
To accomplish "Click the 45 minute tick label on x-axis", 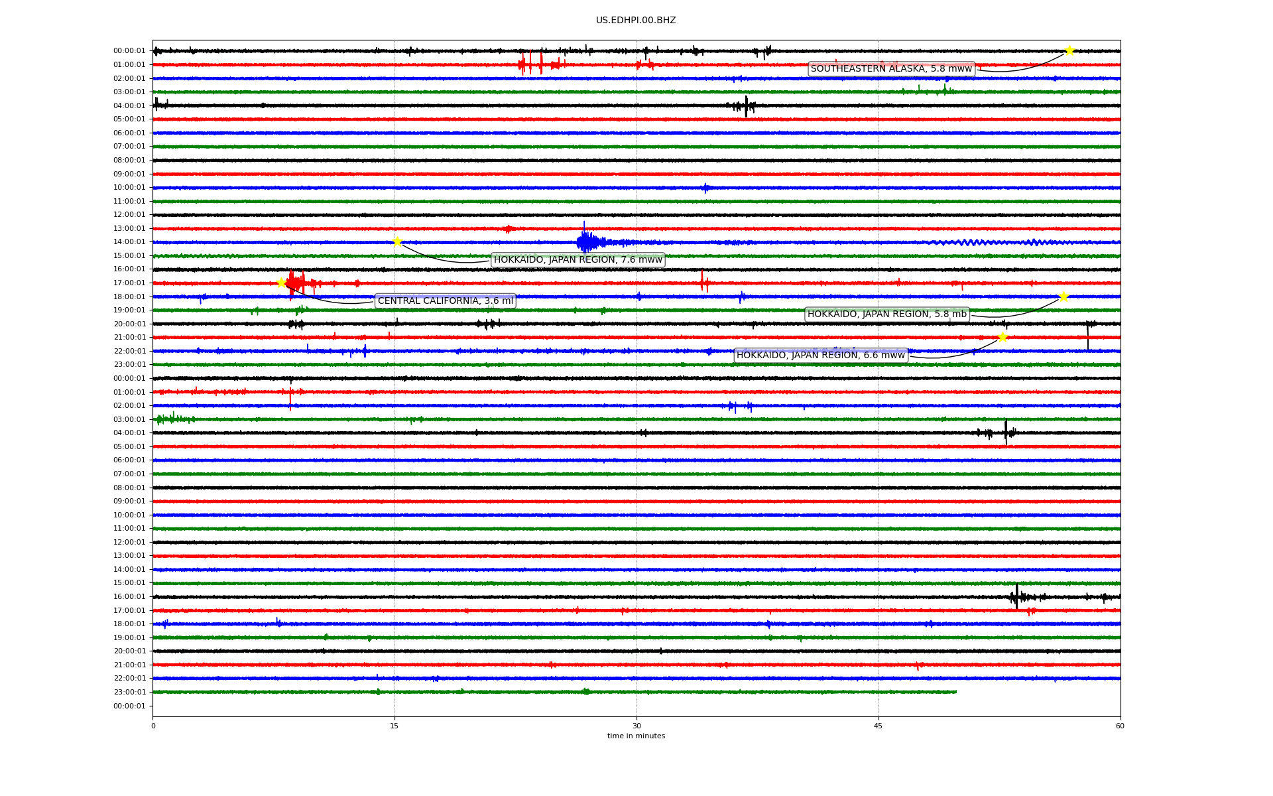I will pos(879,726).
